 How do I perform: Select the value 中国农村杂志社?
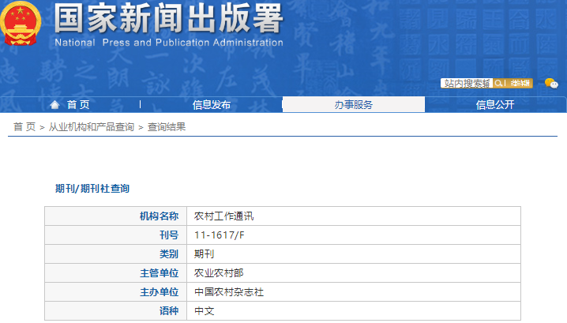229,292
